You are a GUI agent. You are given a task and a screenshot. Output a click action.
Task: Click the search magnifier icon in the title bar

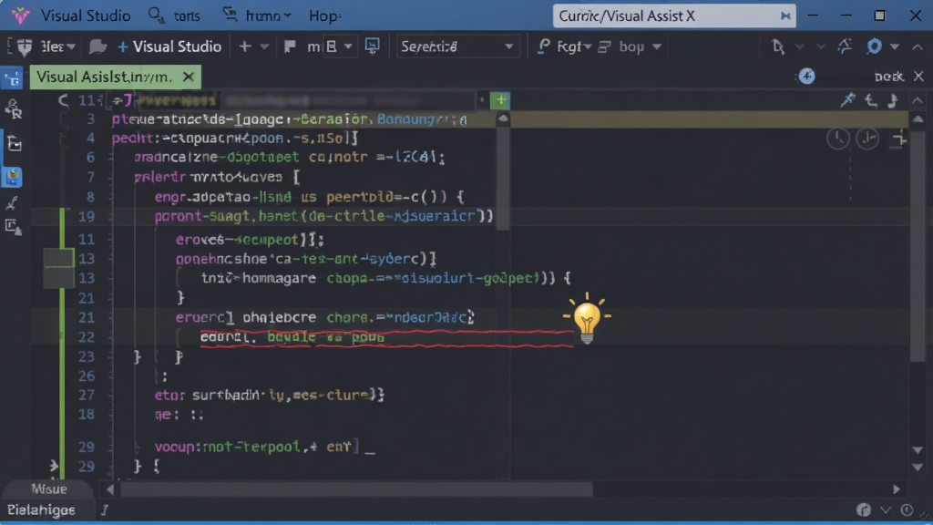(x=156, y=15)
